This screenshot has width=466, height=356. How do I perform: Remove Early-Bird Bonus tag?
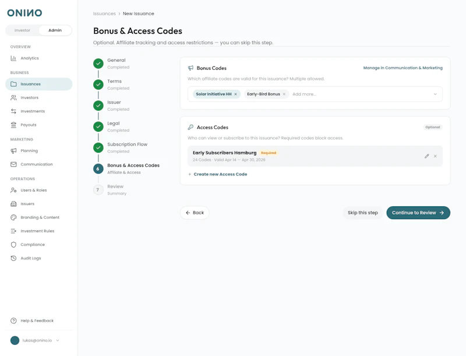284,94
